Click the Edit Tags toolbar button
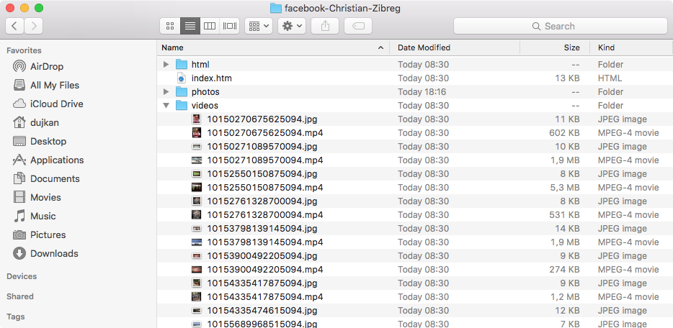The height and width of the screenshot is (328, 673). [358, 26]
